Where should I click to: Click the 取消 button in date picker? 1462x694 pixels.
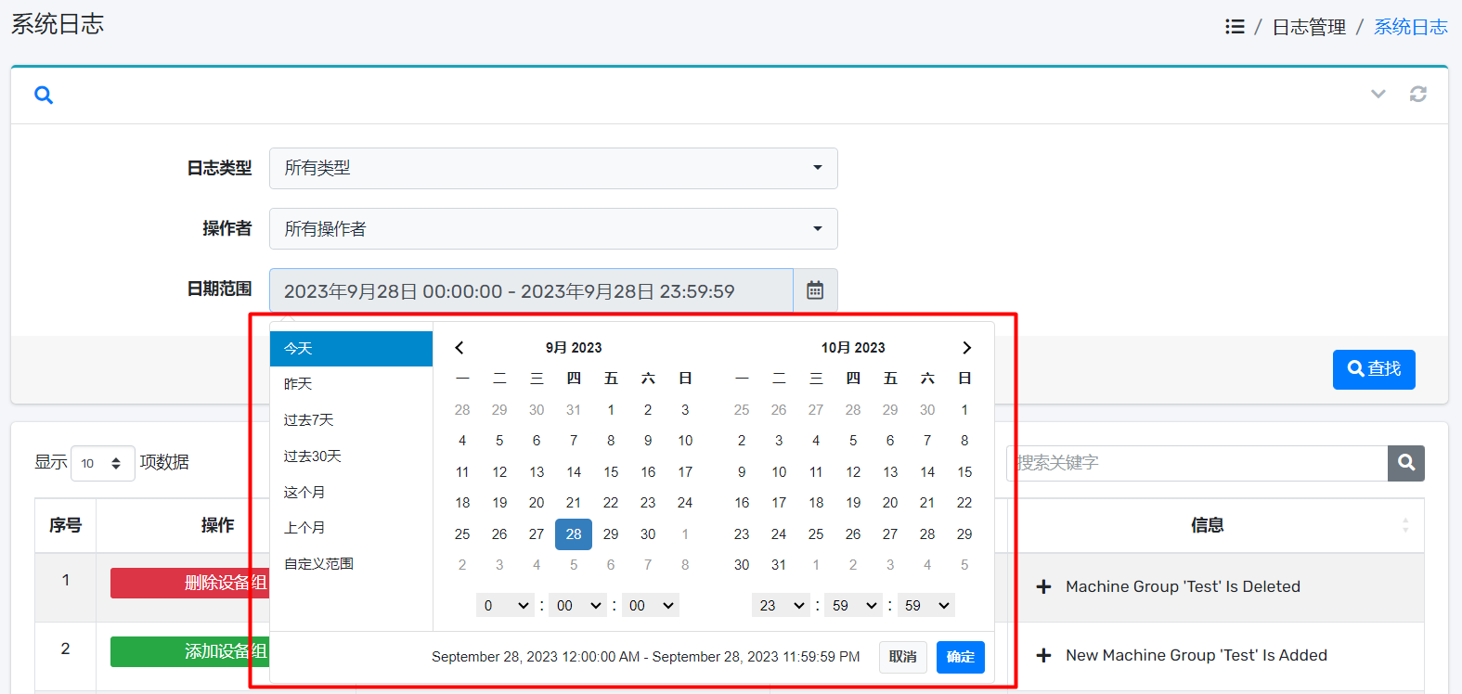click(902, 657)
